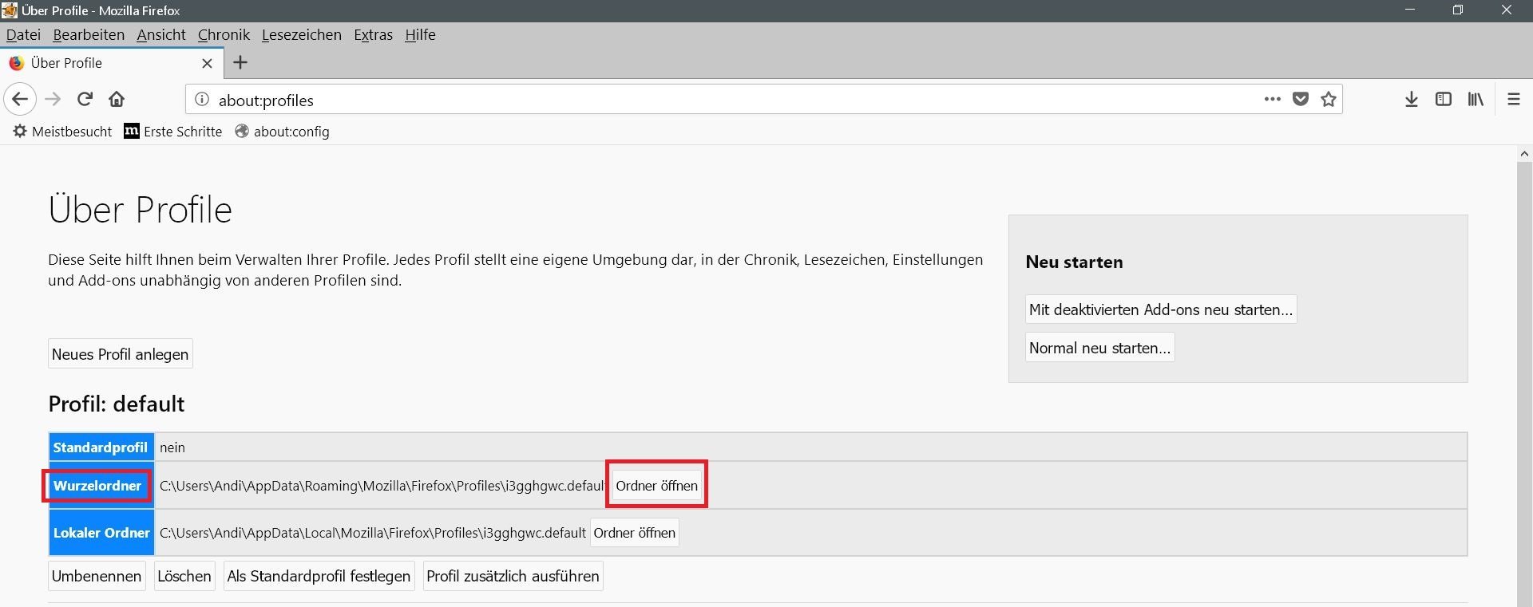This screenshot has height=607, width=1533.
Task: Save page to Pocket icon
Action: [x=1301, y=100]
